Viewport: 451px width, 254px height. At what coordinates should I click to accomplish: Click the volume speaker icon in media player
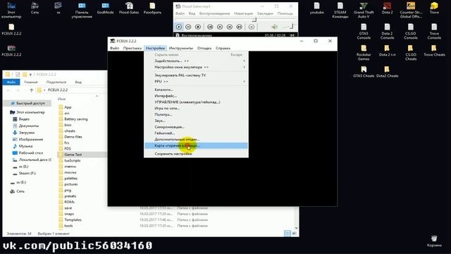pyautogui.click(x=274, y=27)
